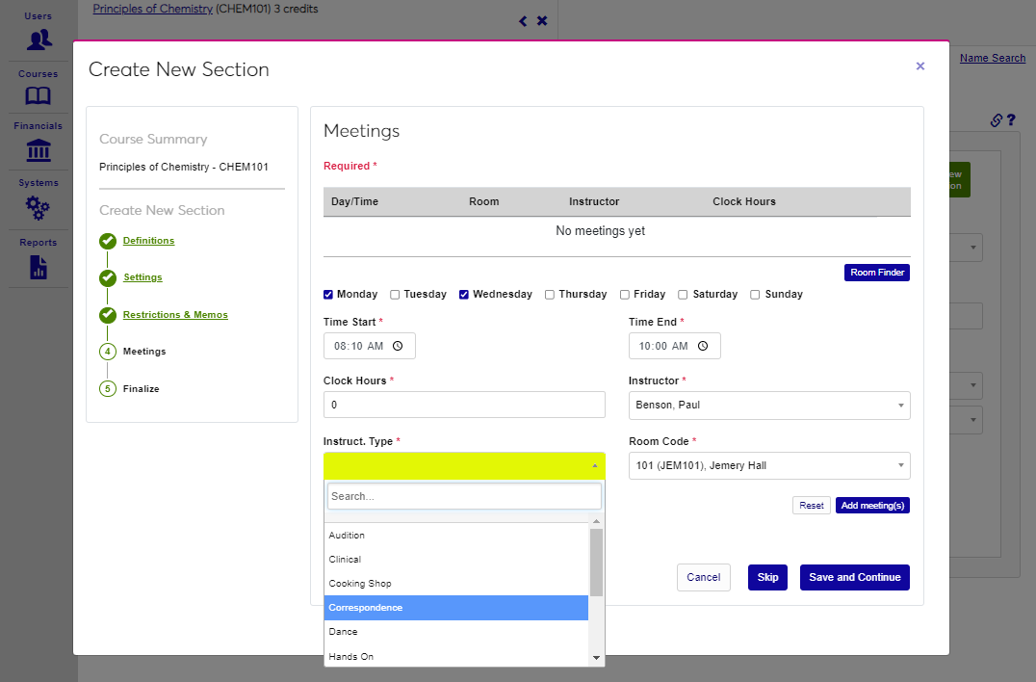1036x682 pixels.
Task: Open the Financials bank icon
Action: tap(39, 150)
